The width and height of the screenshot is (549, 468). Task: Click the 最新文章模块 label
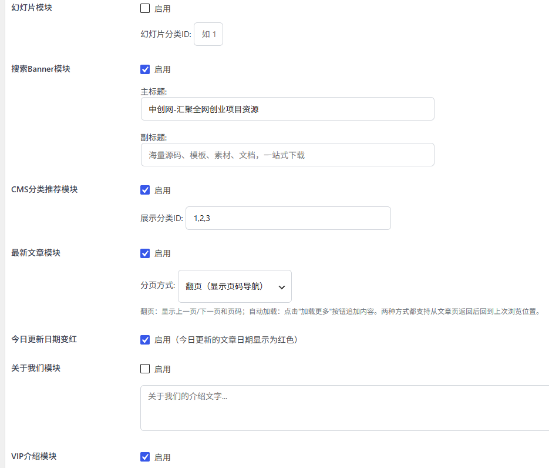point(36,253)
